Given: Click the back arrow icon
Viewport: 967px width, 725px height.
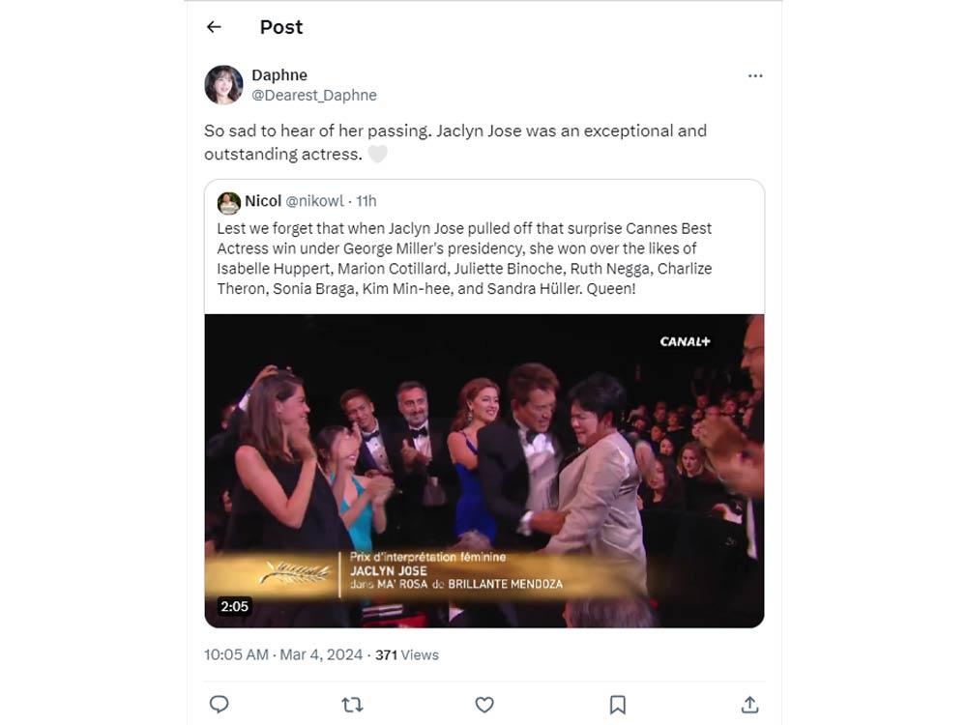Looking at the screenshot, I should pyautogui.click(x=214, y=27).
